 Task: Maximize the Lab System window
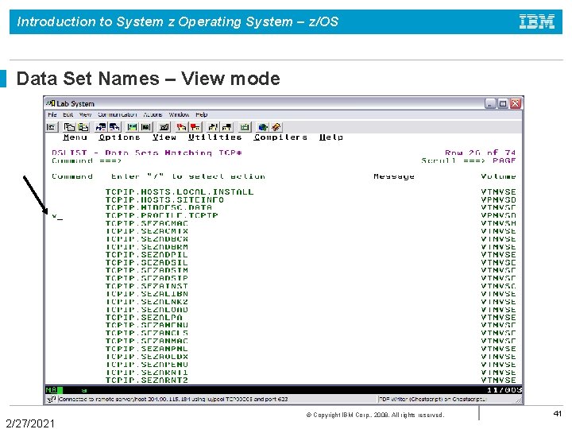[x=503, y=103]
